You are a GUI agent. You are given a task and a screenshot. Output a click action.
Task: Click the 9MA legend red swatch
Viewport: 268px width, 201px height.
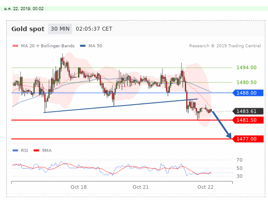[x=36, y=150]
